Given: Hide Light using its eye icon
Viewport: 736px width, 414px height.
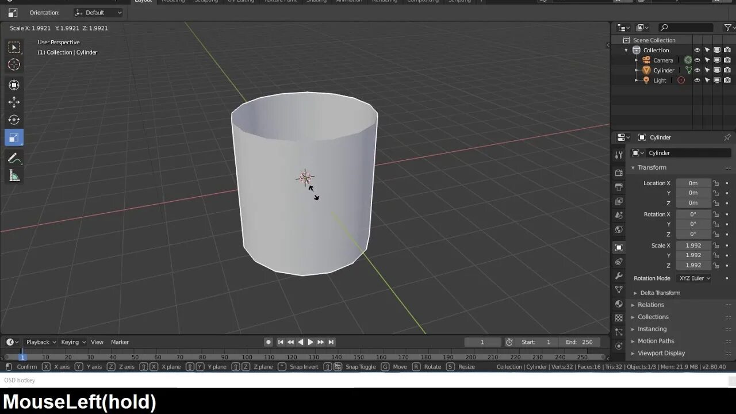Looking at the screenshot, I should click(697, 80).
